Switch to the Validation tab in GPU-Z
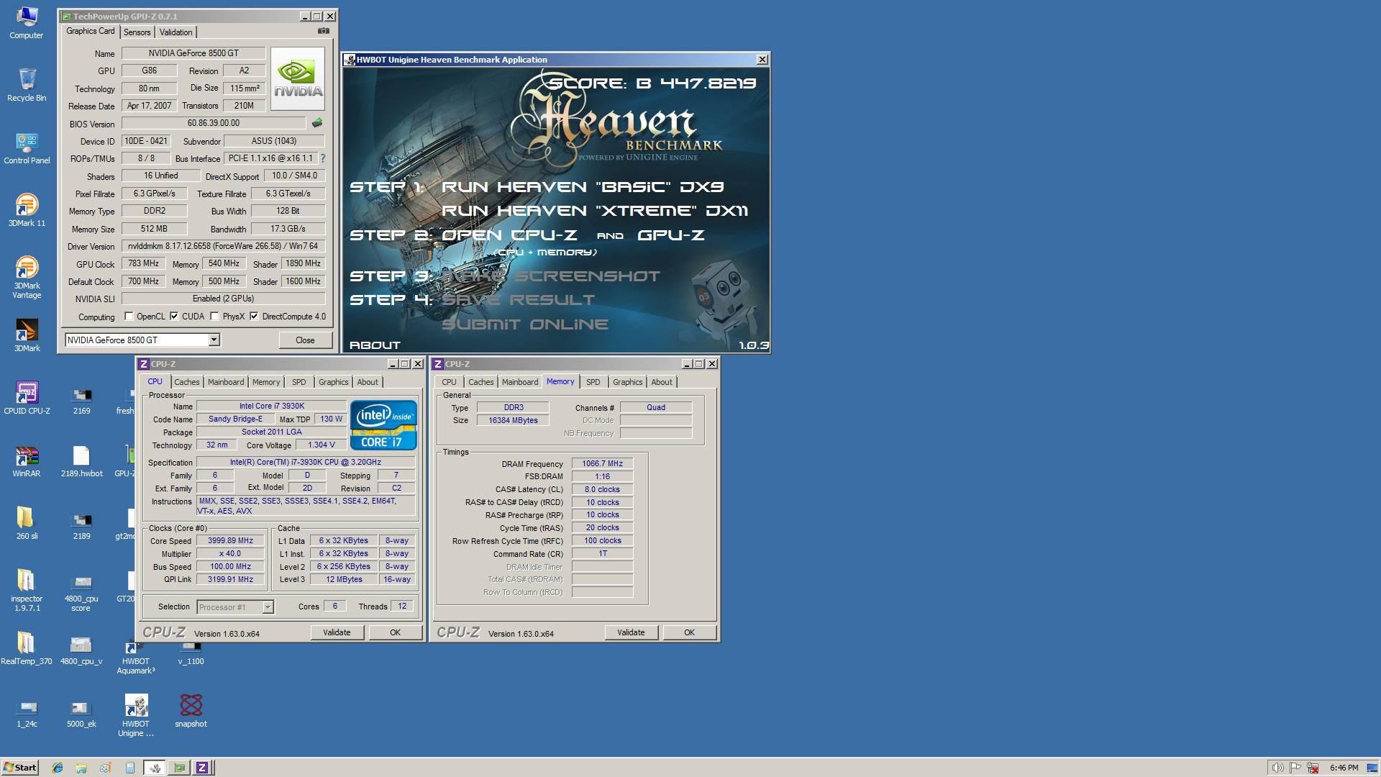 (176, 32)
